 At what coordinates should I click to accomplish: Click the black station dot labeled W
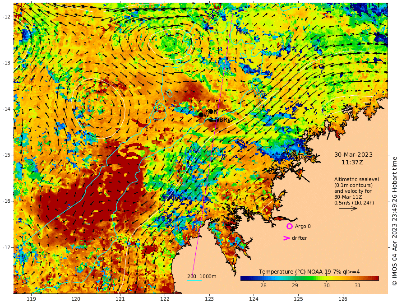click(201, 115)
